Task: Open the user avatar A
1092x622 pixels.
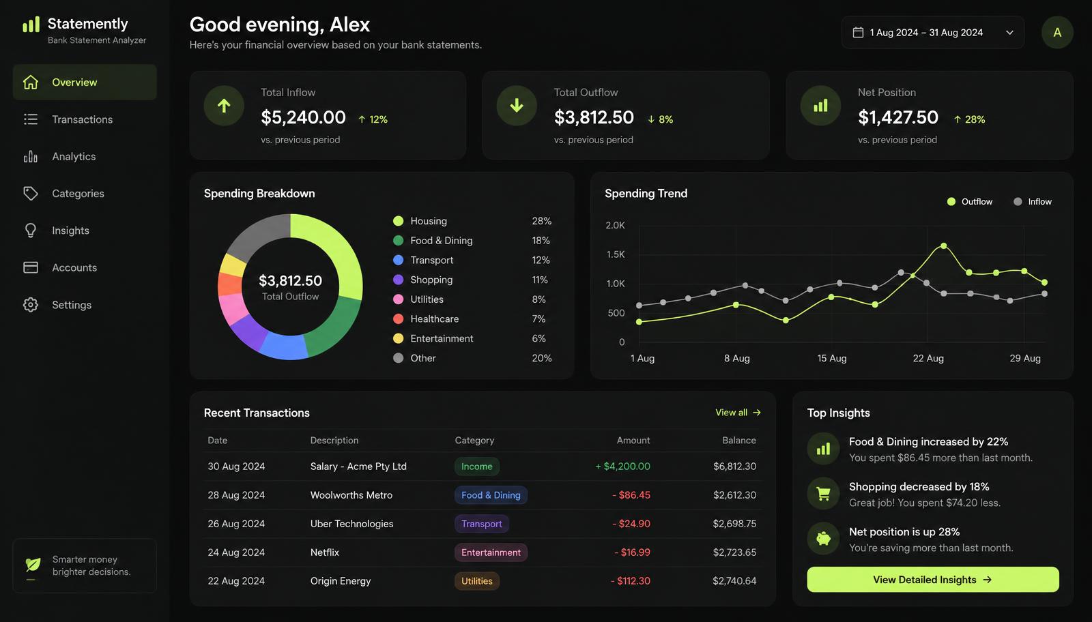Action: (x=1057, y=32)
